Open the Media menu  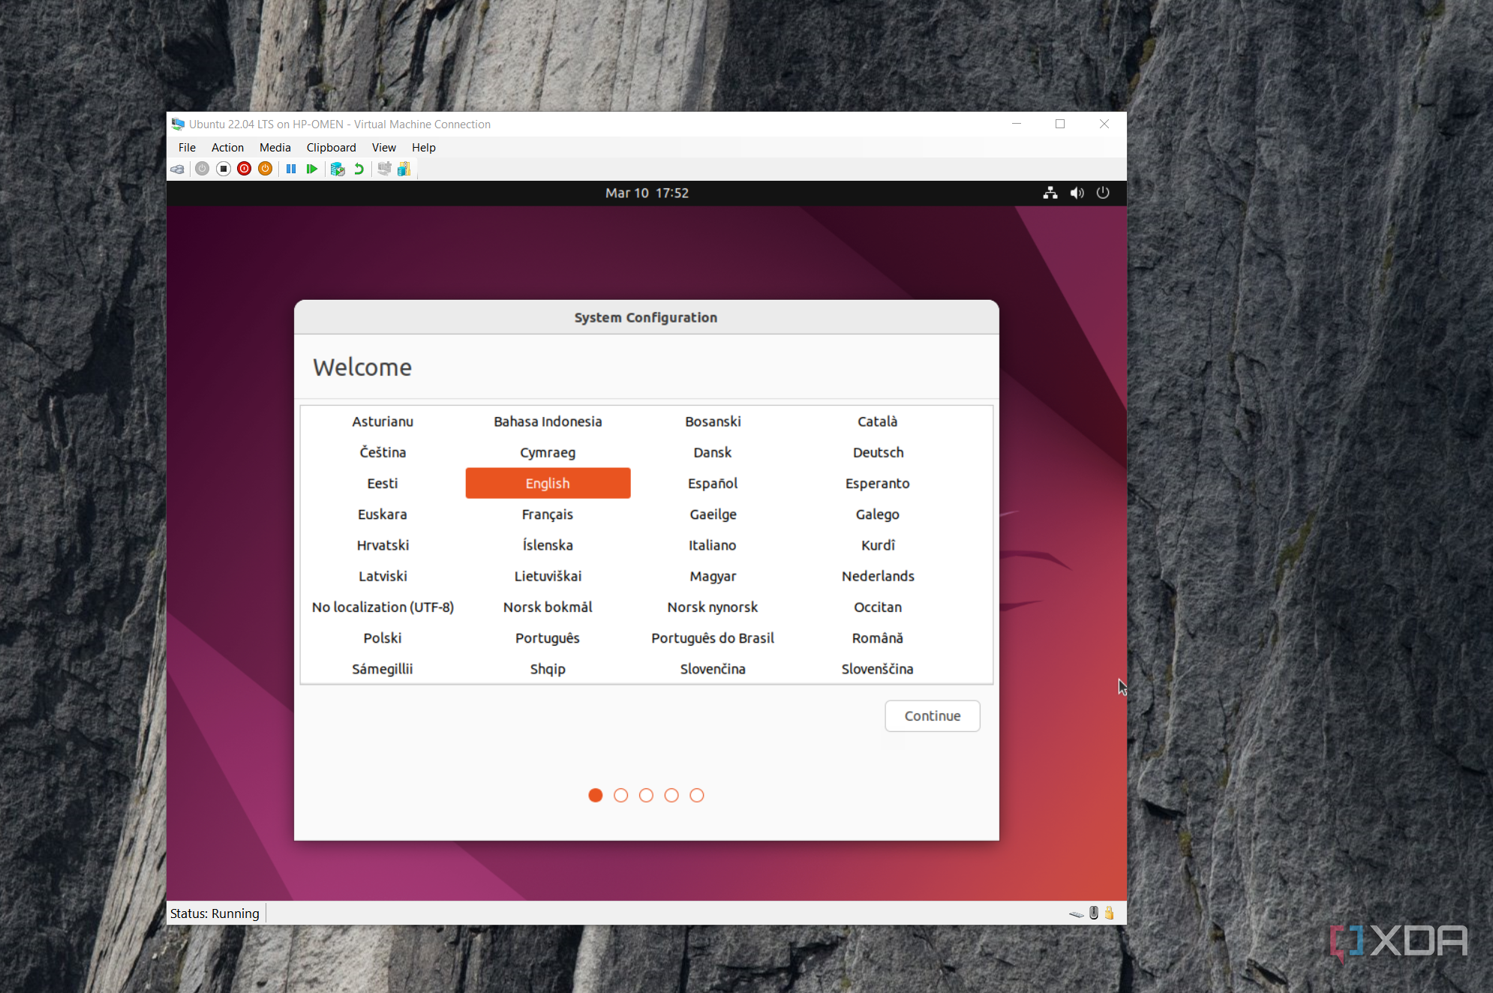(x=275, y=148)
